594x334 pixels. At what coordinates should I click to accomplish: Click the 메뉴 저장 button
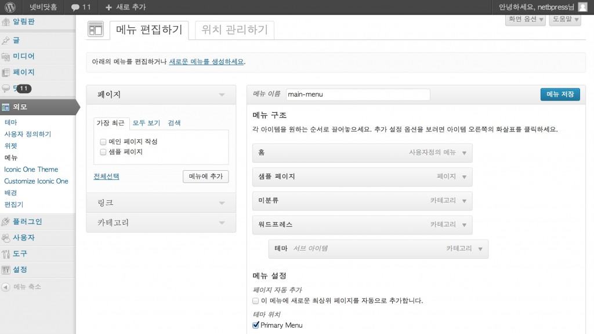coord(559,94)
